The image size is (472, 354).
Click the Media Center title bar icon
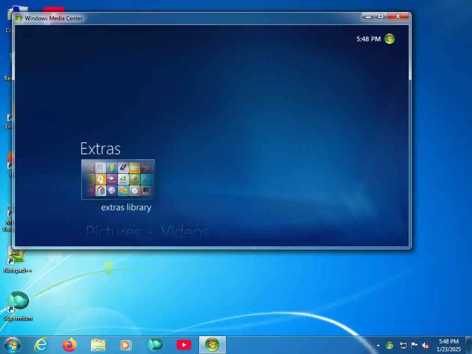tap(18, 18)
